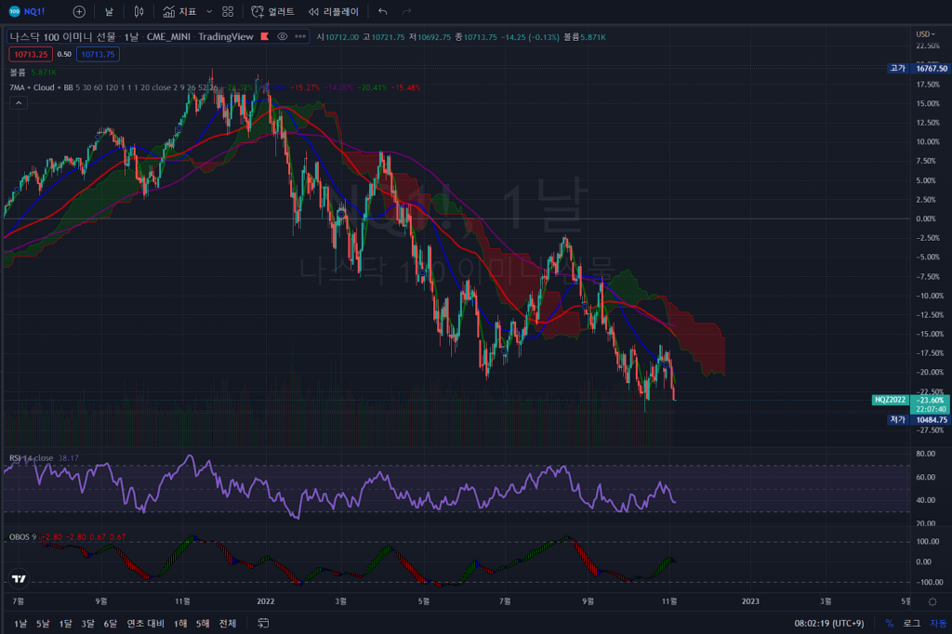
Task: Toggle the 로그 log scale option
Action: tap(911, 623)
